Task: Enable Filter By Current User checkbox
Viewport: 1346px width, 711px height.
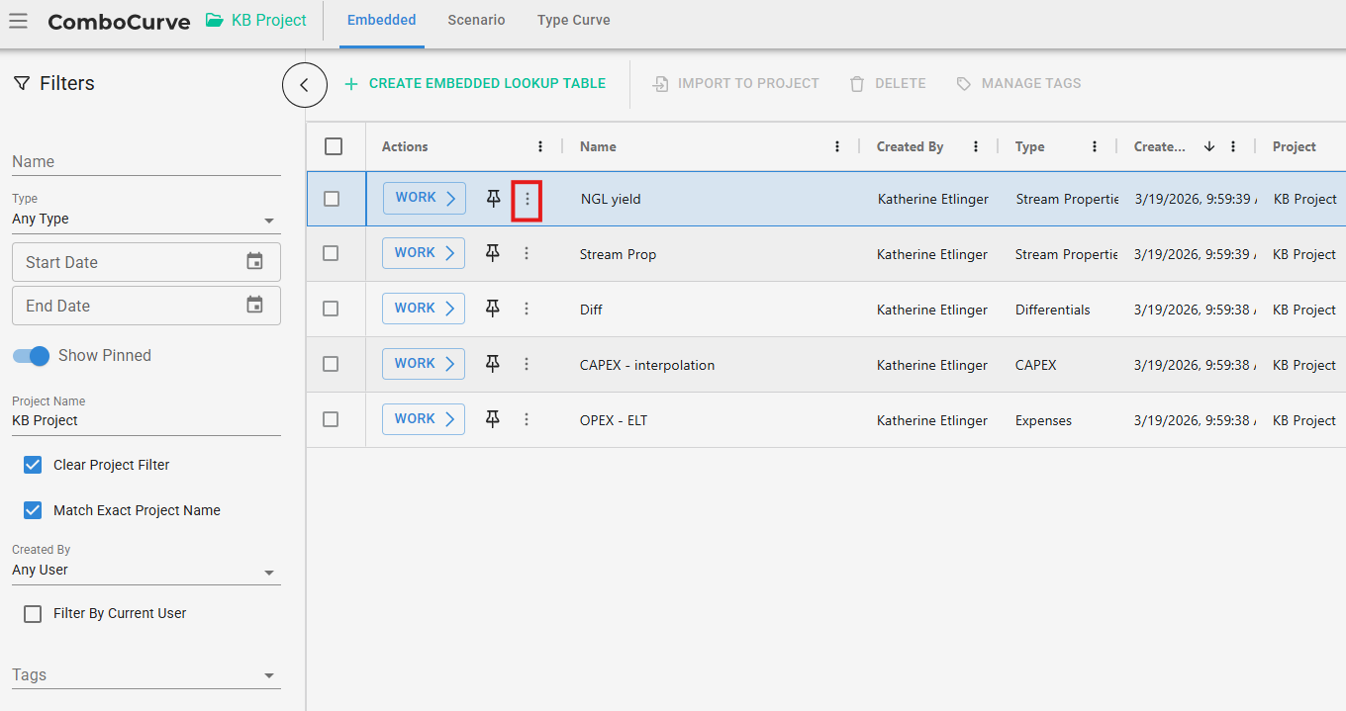Action: pyautogui.click(x=34, y=614)
